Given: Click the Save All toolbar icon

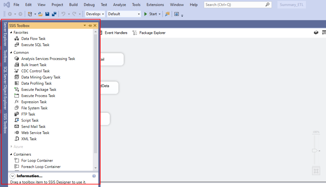Looking at the screenshot, I should click(54, 14).
